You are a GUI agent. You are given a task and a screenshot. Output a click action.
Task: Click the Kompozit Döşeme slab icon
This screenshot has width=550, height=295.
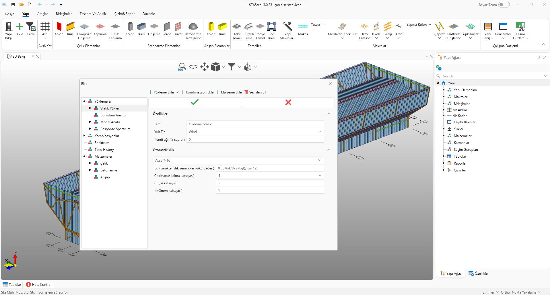click(x=84, y=27)
